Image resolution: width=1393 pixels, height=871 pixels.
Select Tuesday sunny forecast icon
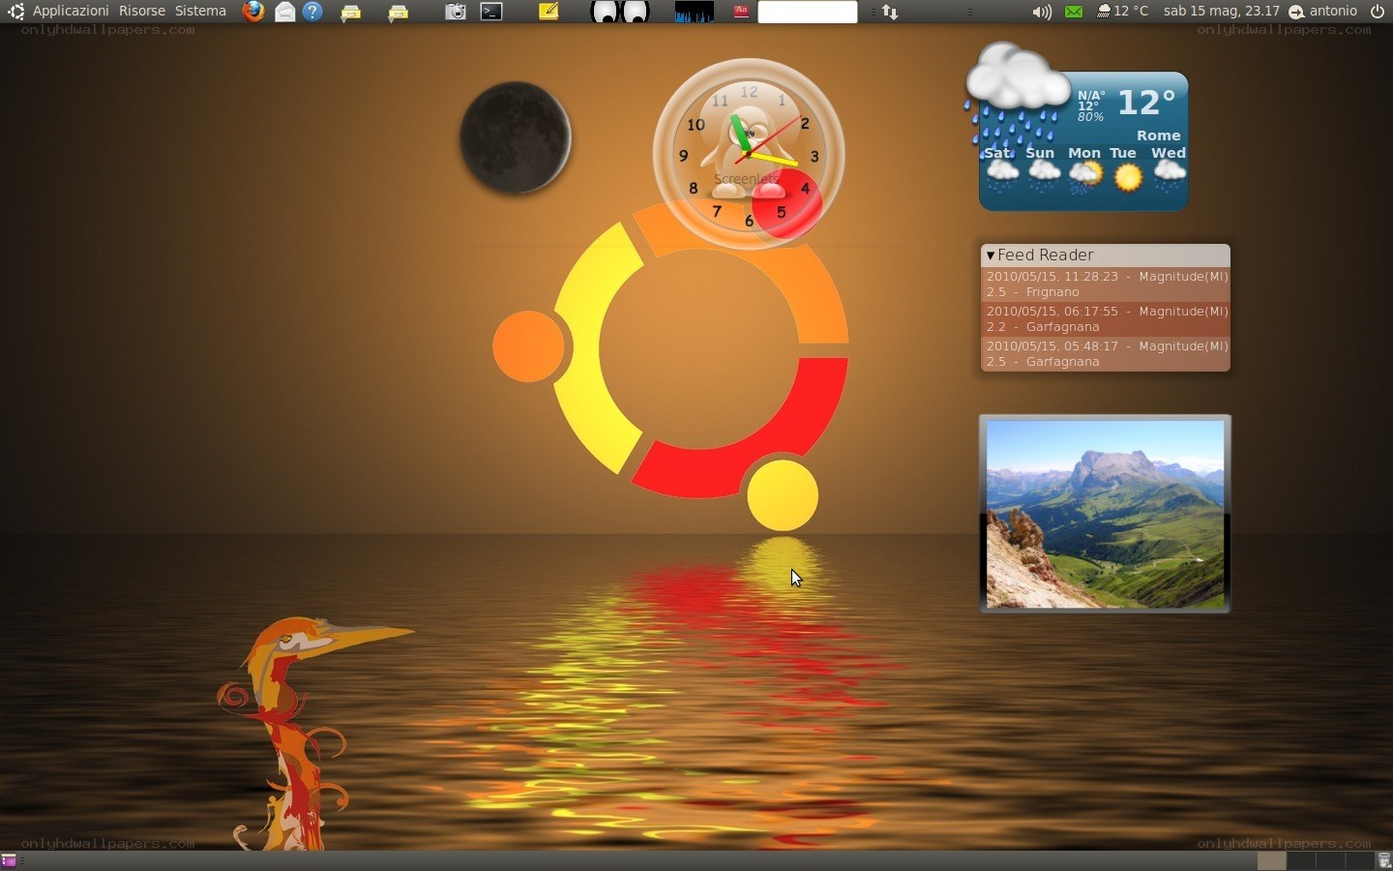(1128, 178)
